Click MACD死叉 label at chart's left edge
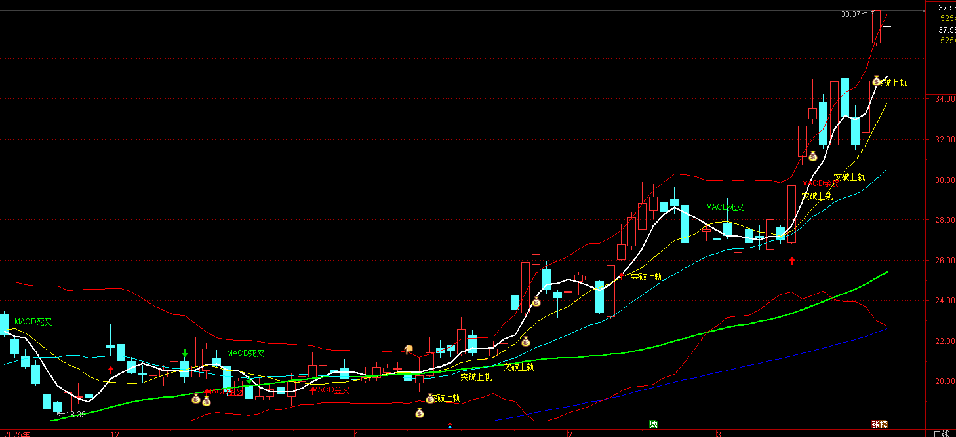The height and width of the screenshot is (437, 956). [33, 322]
